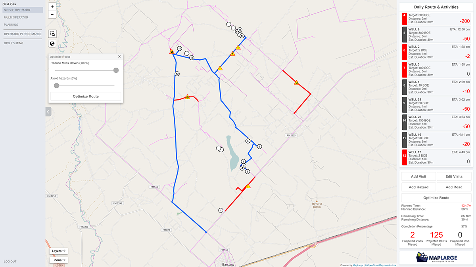Click the hazard warning triangle near well 13
Image resolution: width=476 pixels, height=267 pixels.
238,47
